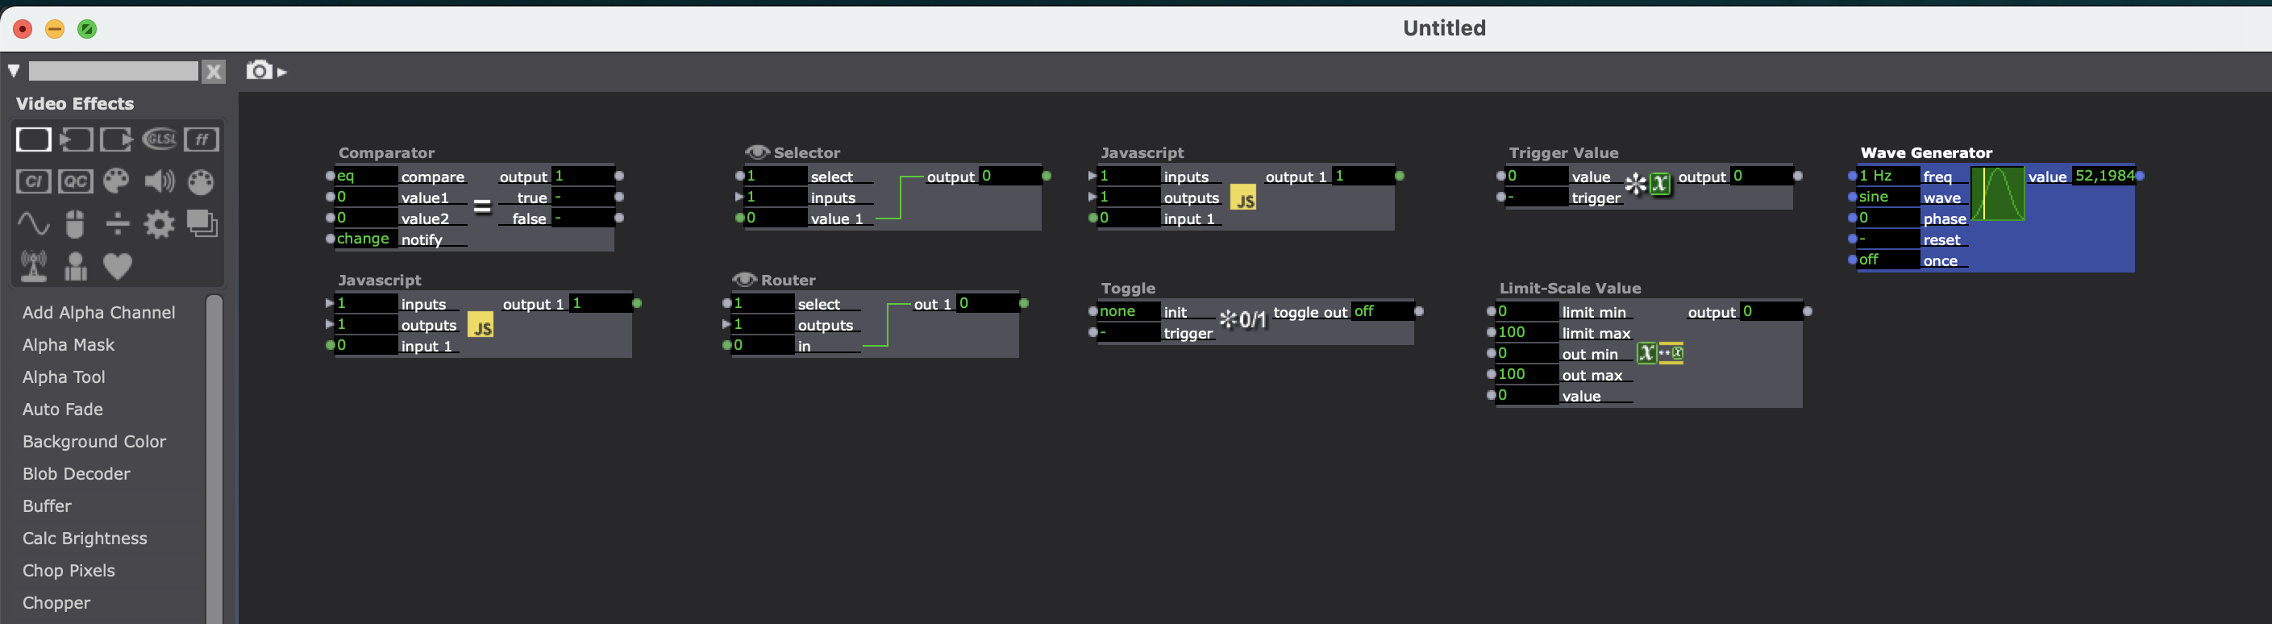The image size is (2272, 624).
Task: Expand the bottom Javascript 'outputs' triangle
Action: 330,323
